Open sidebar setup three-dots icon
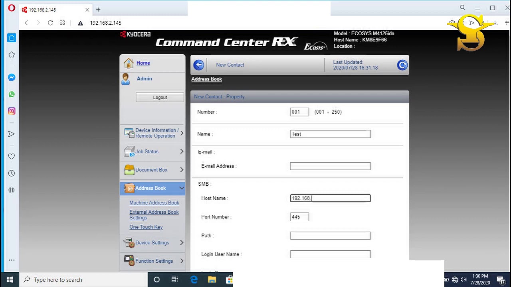This screenshot has height=287, width=511. tap(12, 260)
